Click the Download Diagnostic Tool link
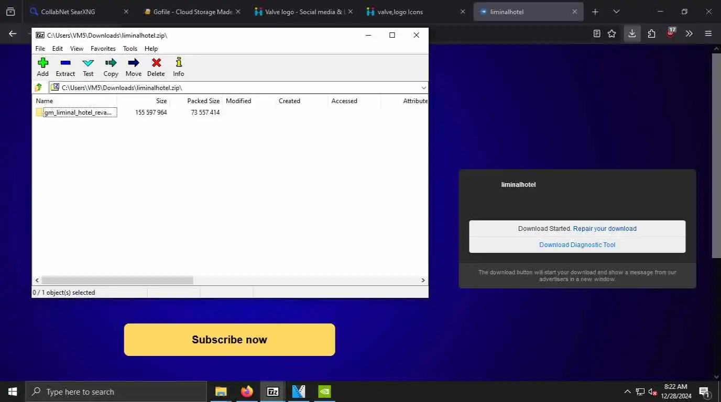 [577, 245]
